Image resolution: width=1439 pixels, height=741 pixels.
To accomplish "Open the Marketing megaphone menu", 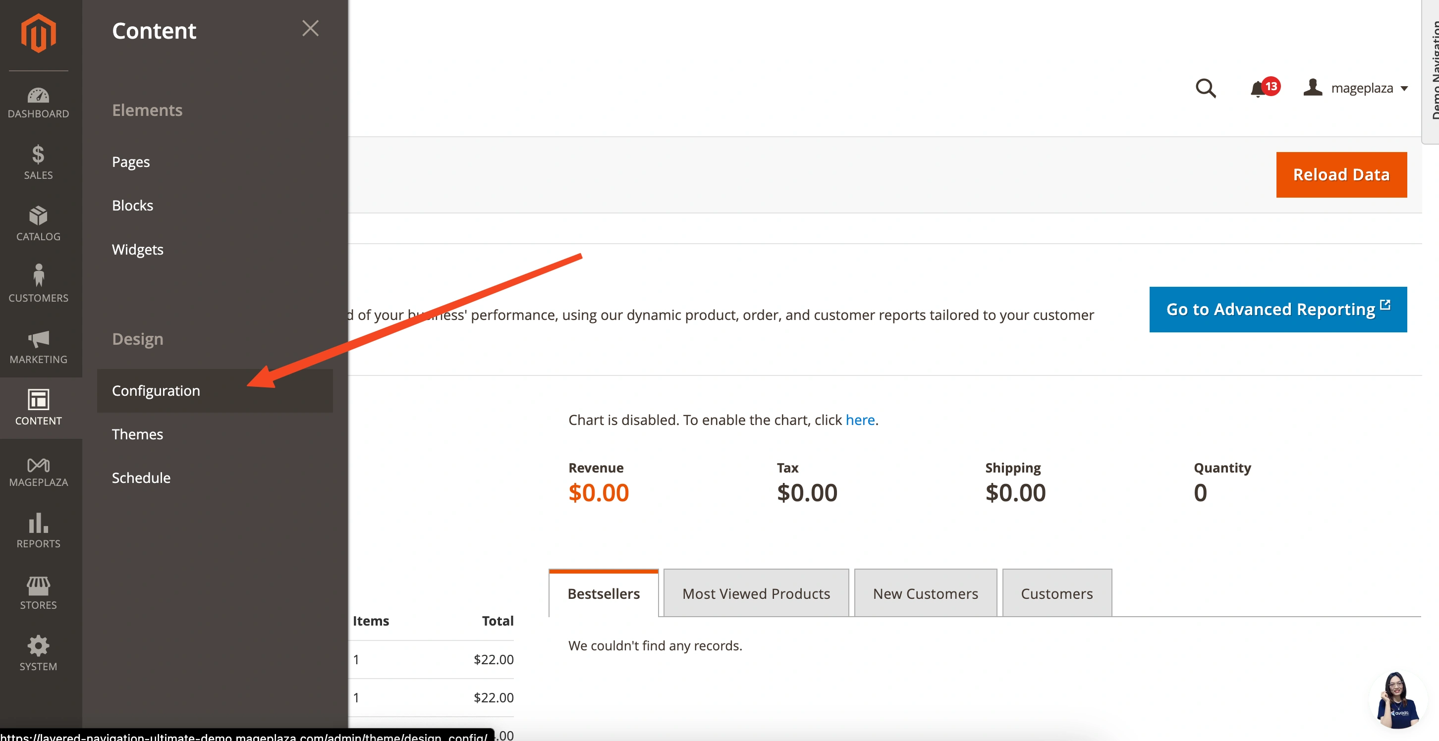I will click(x=38, y=346).
